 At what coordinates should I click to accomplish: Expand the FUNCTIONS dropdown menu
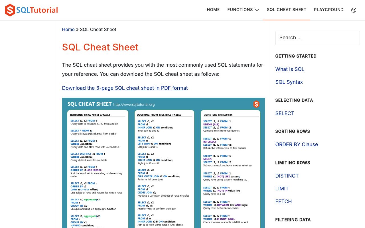[243, 9]
